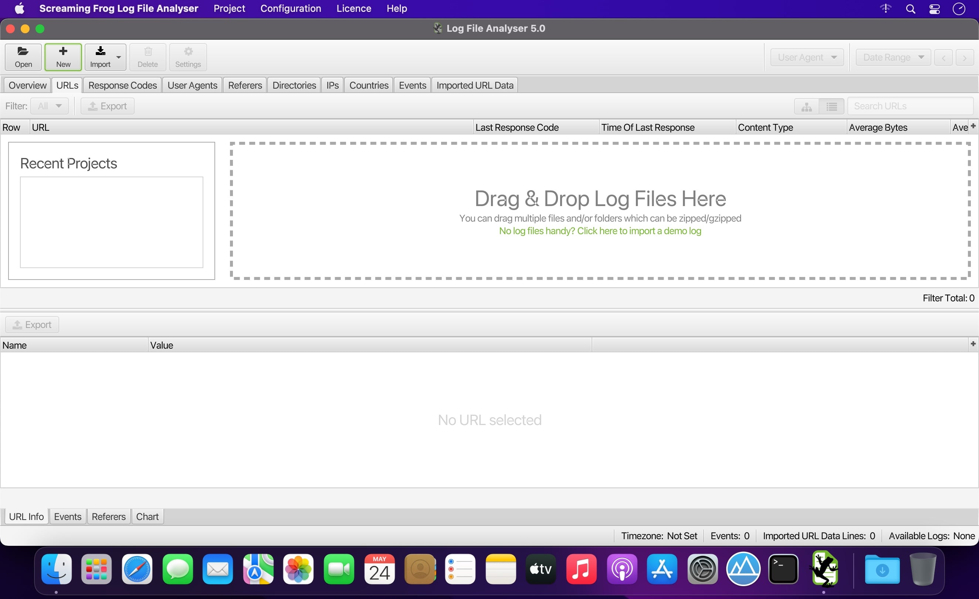The height and width of the screenshot is (599, 979).
Task: Select the top Referers tab
Action: [x=245, y=85]
